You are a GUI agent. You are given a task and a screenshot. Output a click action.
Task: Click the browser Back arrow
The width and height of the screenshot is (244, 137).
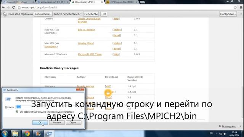coord(3,7)
